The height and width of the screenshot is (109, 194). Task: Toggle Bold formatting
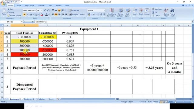[24, 15]
